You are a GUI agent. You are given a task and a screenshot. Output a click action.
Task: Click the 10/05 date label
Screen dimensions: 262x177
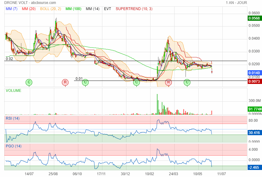[x=197, y=174]
